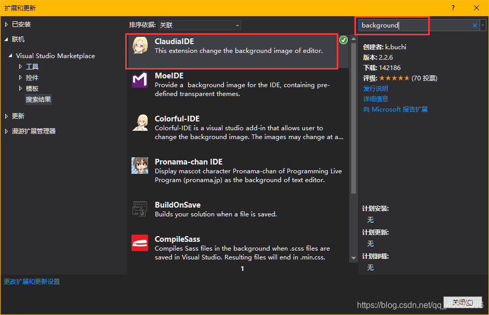Click the five-star rating in details
The image size is (489, 315).
[x=394, y=78]
